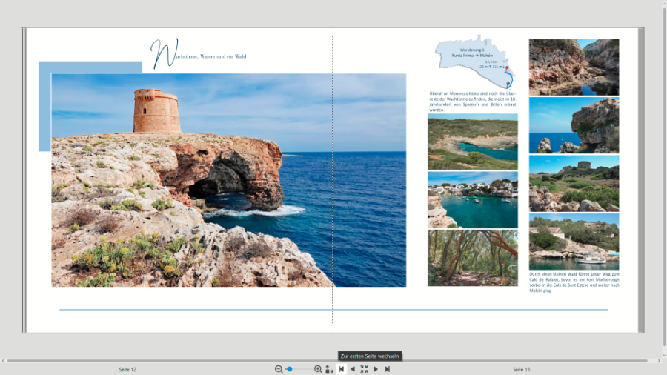667x375 pixels.
Task: Advance to the next page arrow
Action: 376,369
